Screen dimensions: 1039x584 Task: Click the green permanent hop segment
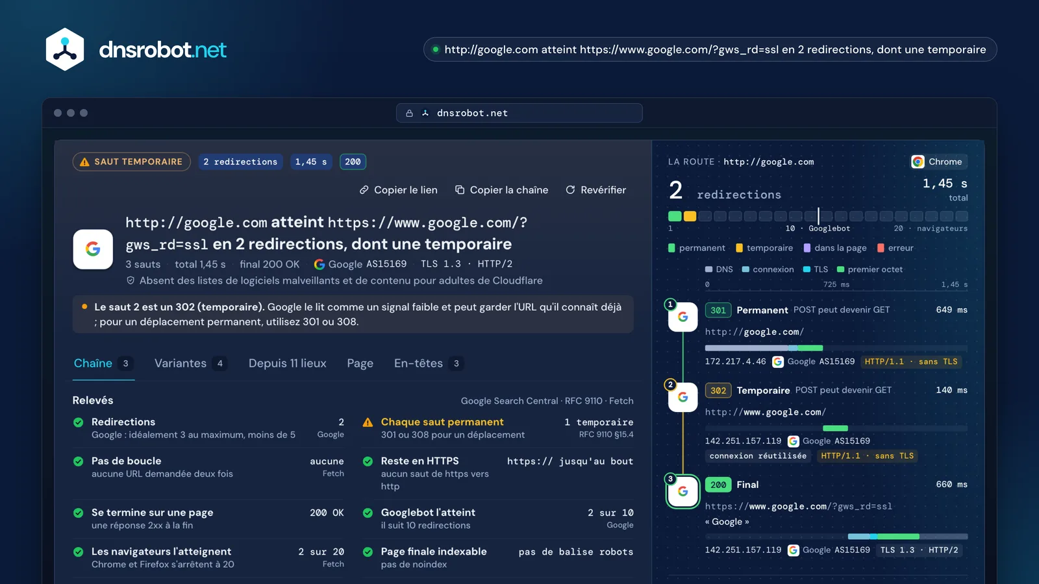click(x=675, y=216)
